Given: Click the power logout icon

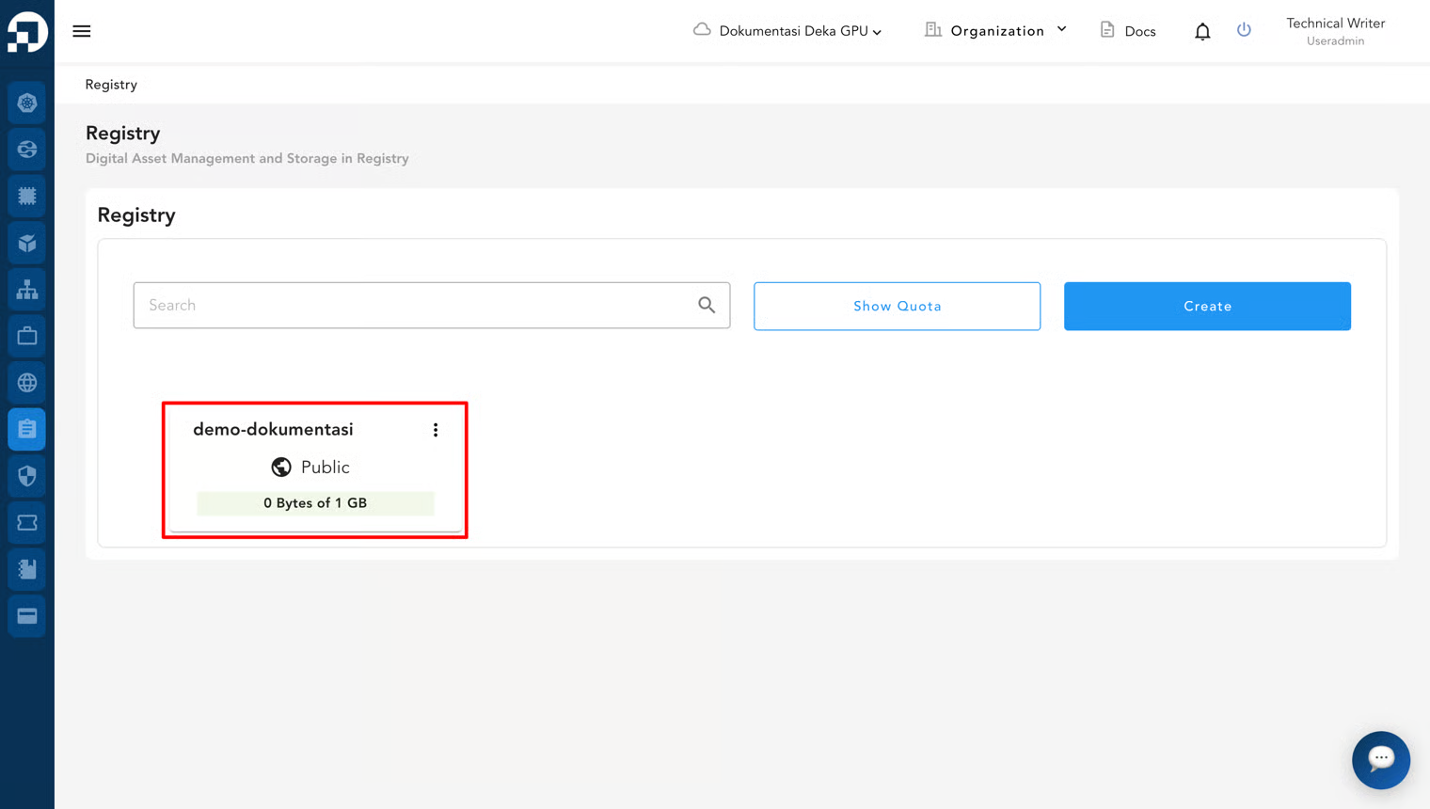Looking at the screenshot, I should [1244, 30].
